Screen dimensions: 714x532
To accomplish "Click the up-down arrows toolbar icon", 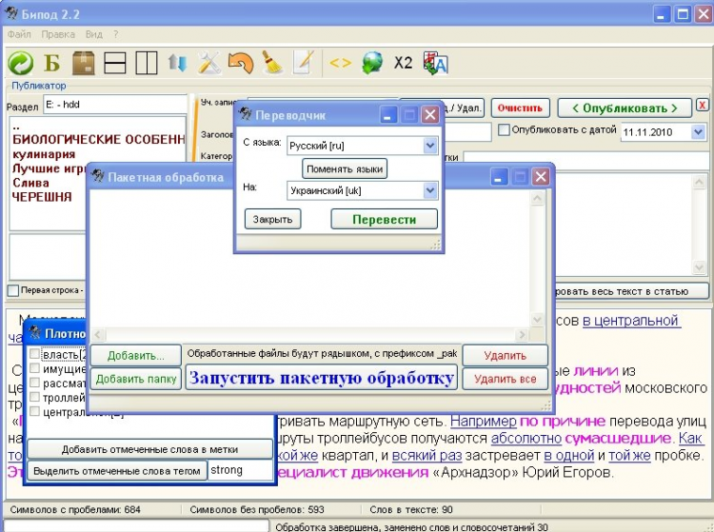I will coord(178,63).
